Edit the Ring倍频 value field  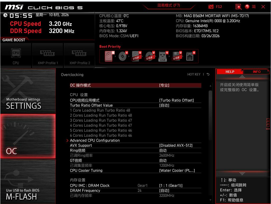click(135, 150)
